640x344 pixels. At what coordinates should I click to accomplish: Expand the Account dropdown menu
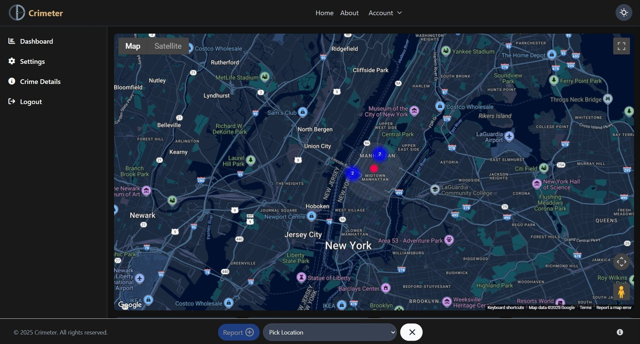click(x=385, y=13)
